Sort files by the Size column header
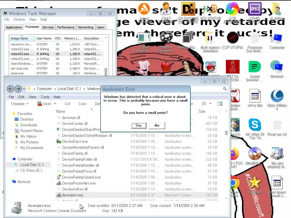The height and width of the screenshot is (218, 291). click(208, 111)
